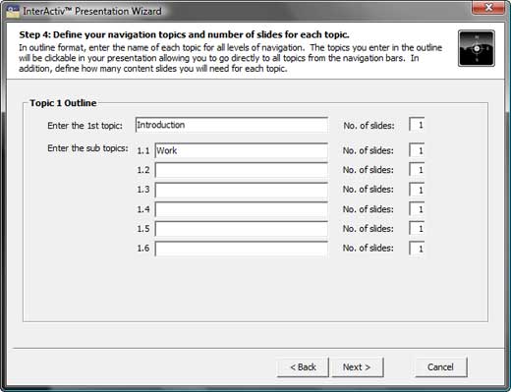Screen dimensions: 511x392
Task: Click the '1.6' sub topic number label
Action: [143, 249]
